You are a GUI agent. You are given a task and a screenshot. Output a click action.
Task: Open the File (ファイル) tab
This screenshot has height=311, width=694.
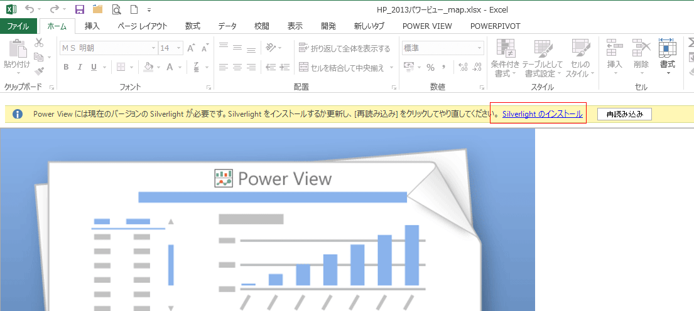[18, 26]
